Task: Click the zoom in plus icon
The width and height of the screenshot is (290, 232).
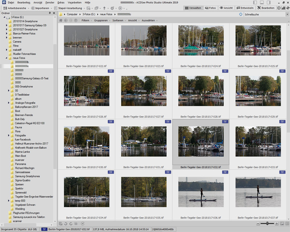Action: point(277,224)
